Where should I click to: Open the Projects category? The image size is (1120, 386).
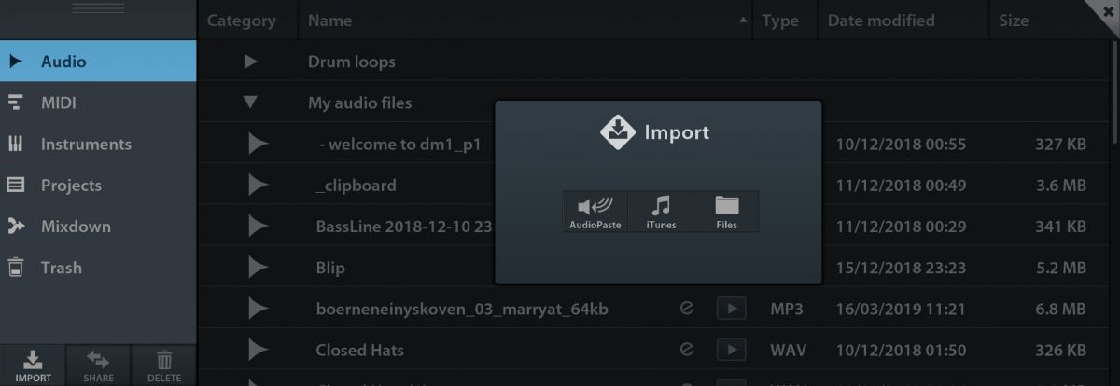(71, 186)
